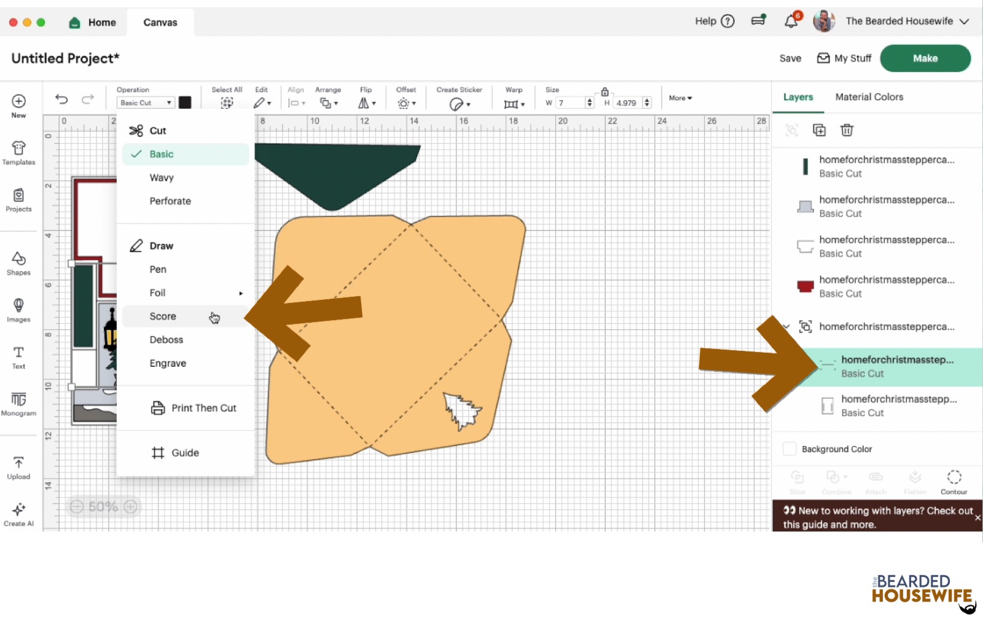Viewport: 983px width, 625px height.
Task: Click Save in the header
Action: [x=790, y=58]
